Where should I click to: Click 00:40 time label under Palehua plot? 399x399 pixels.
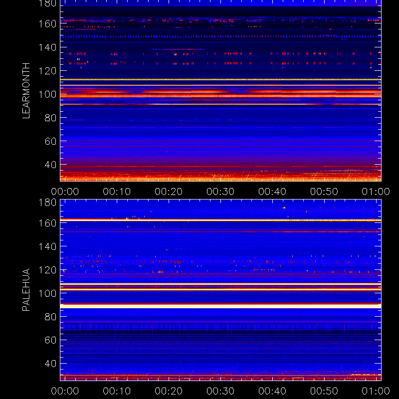pyautogui.click(x=272, y=391)
